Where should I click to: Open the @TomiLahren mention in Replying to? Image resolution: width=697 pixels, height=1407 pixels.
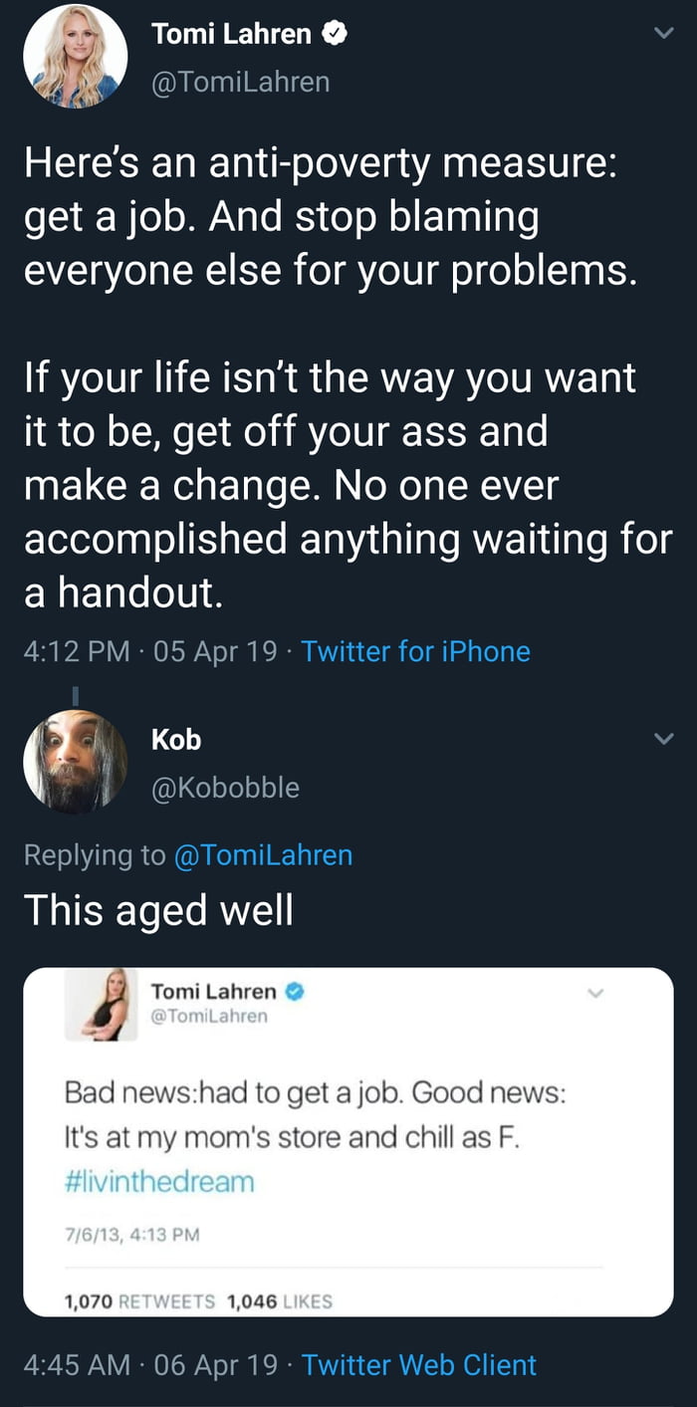pyautogui.click(x=265, y=854)
